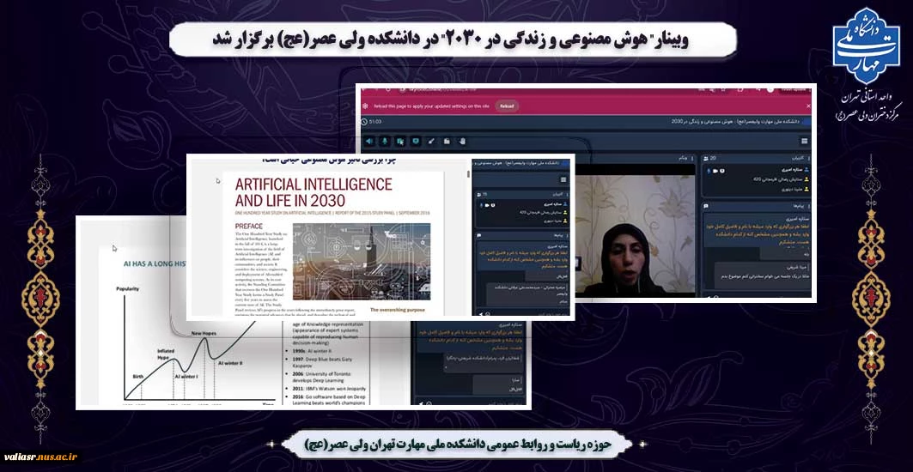Click the Reload button in notification bar
Image resolution: width=913 pixels, height=472 pixels.
[507, 106]
